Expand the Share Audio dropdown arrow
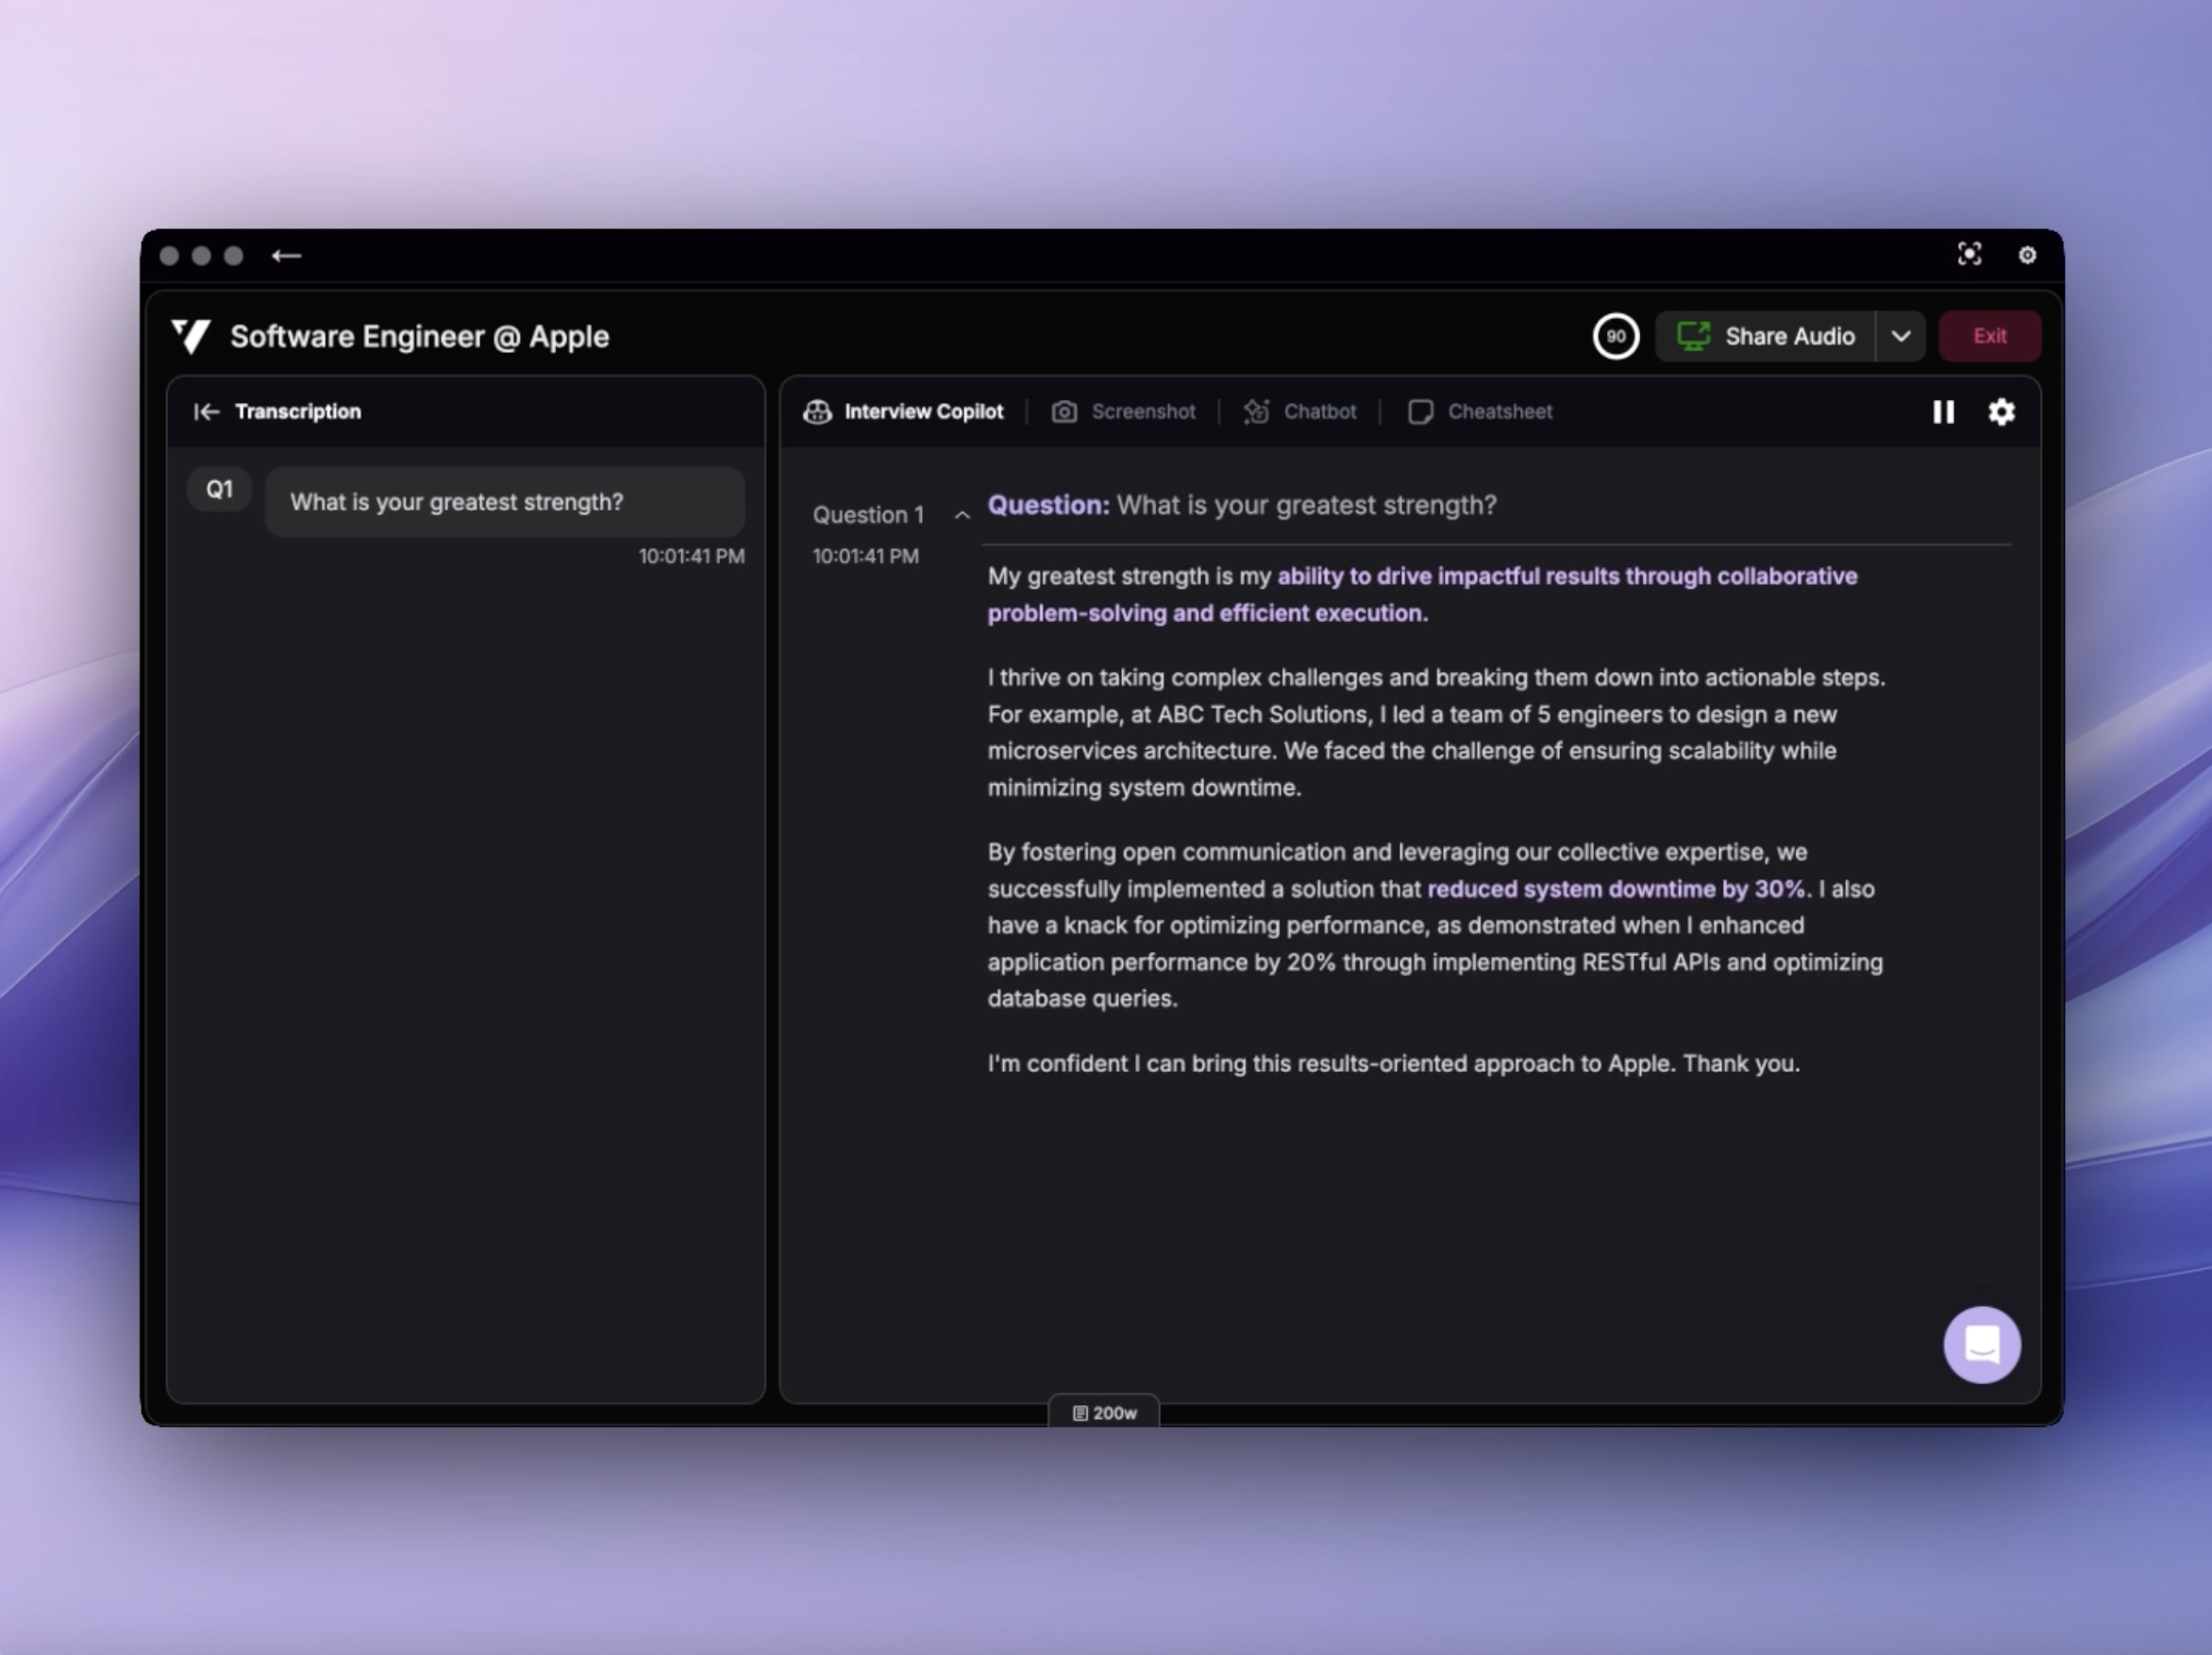 [1900, 336]
